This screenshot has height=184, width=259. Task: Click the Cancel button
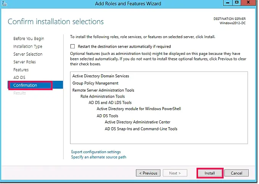(x=237, y=173)
